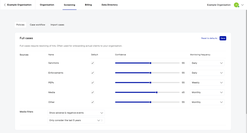Click the page vertical scrollbar
The image size is (247, 133).
pos(246,62)
